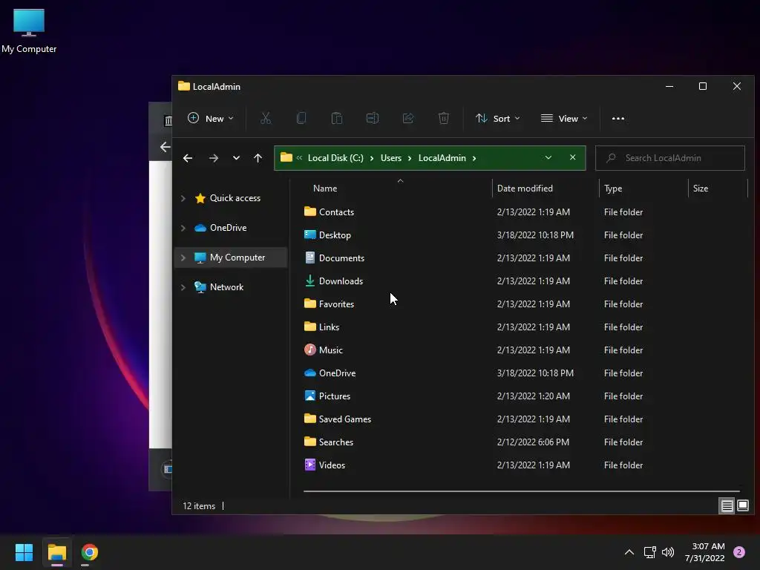Click the Copy icon in toolbar
Image resolution: width=760 pixels, height=570 pixels.
pyautogui.click(x=301, y=118)
